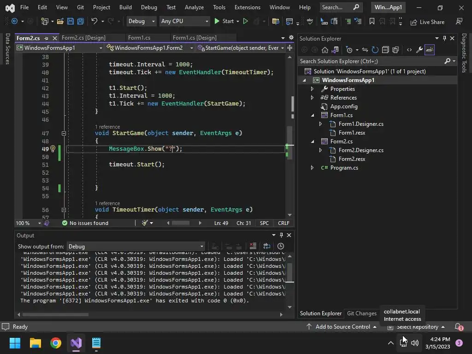Switch to the Form1.cs [Design] tab
The width and height of the screenshot is (472, 354).
point(195,38)
